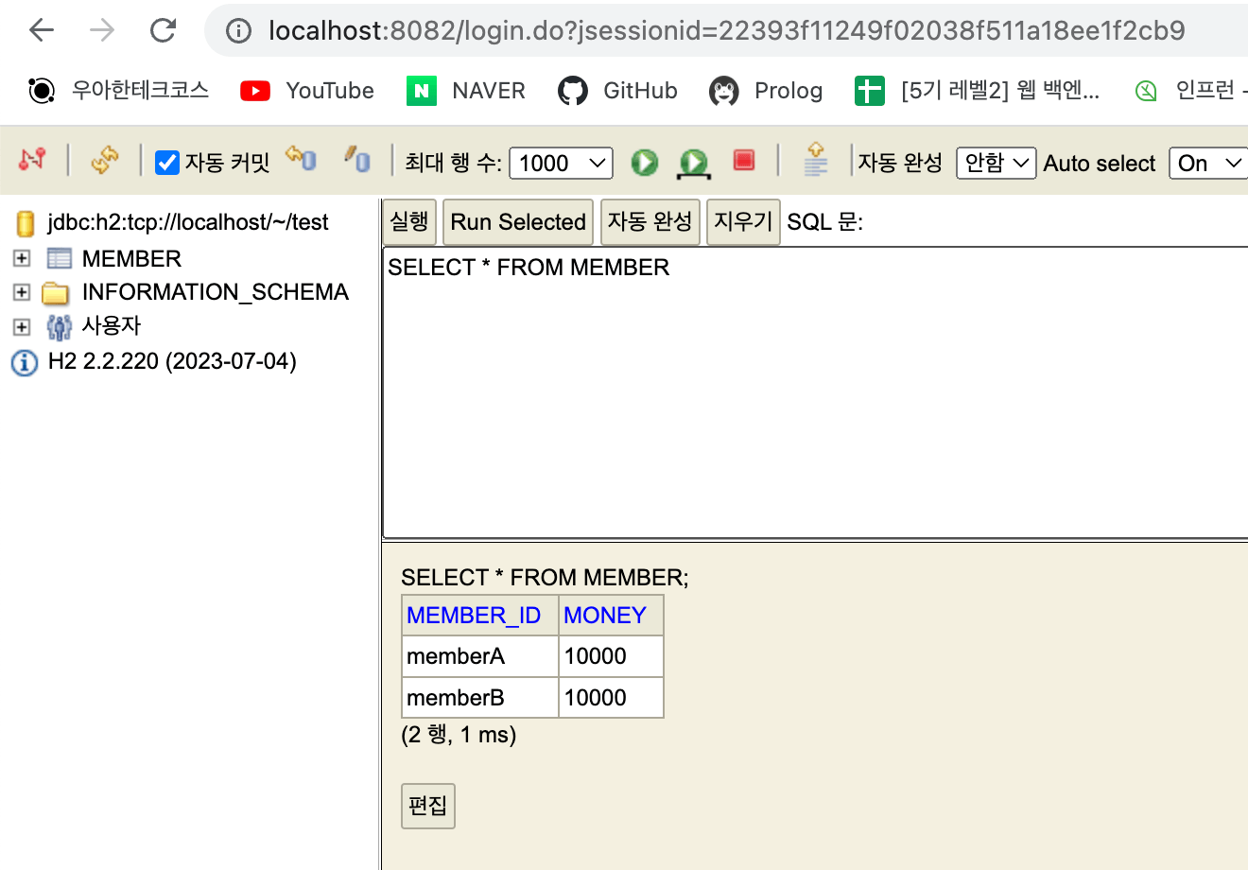Image resolution: width=1248 pixels, height=870 pixels.
Task: Click the 편집 button under results
Action: 427,806
